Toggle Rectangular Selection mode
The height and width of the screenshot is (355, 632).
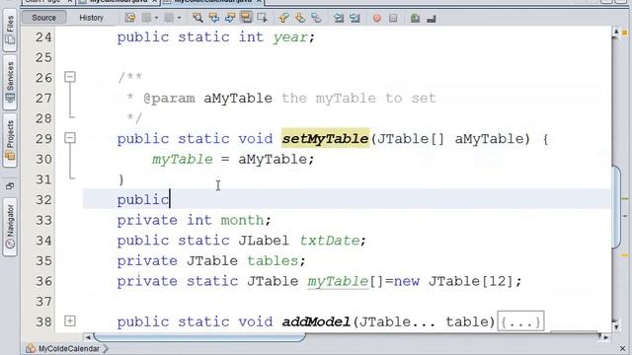click(x=262, y=18)
